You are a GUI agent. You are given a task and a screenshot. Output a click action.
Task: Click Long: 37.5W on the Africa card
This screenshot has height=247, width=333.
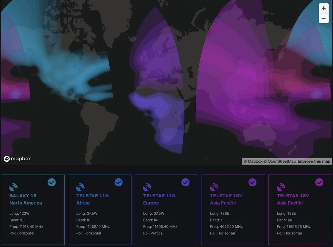(x=87, y=213)
